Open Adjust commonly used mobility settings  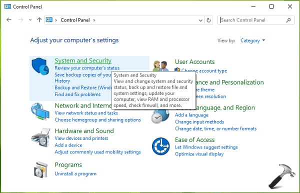click(x=98, y=152)
